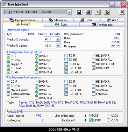Click the printer icon in toolbar

point(89,12)
